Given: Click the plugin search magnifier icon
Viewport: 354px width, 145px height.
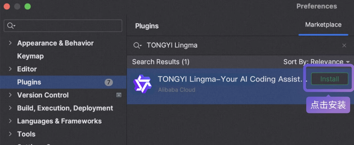Looking at the screenshot, I should [137, 46].
